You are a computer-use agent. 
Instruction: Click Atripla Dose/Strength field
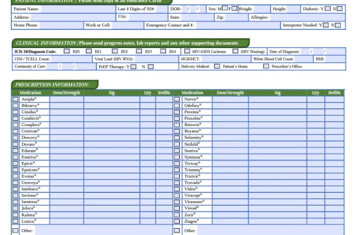point(67,99)
